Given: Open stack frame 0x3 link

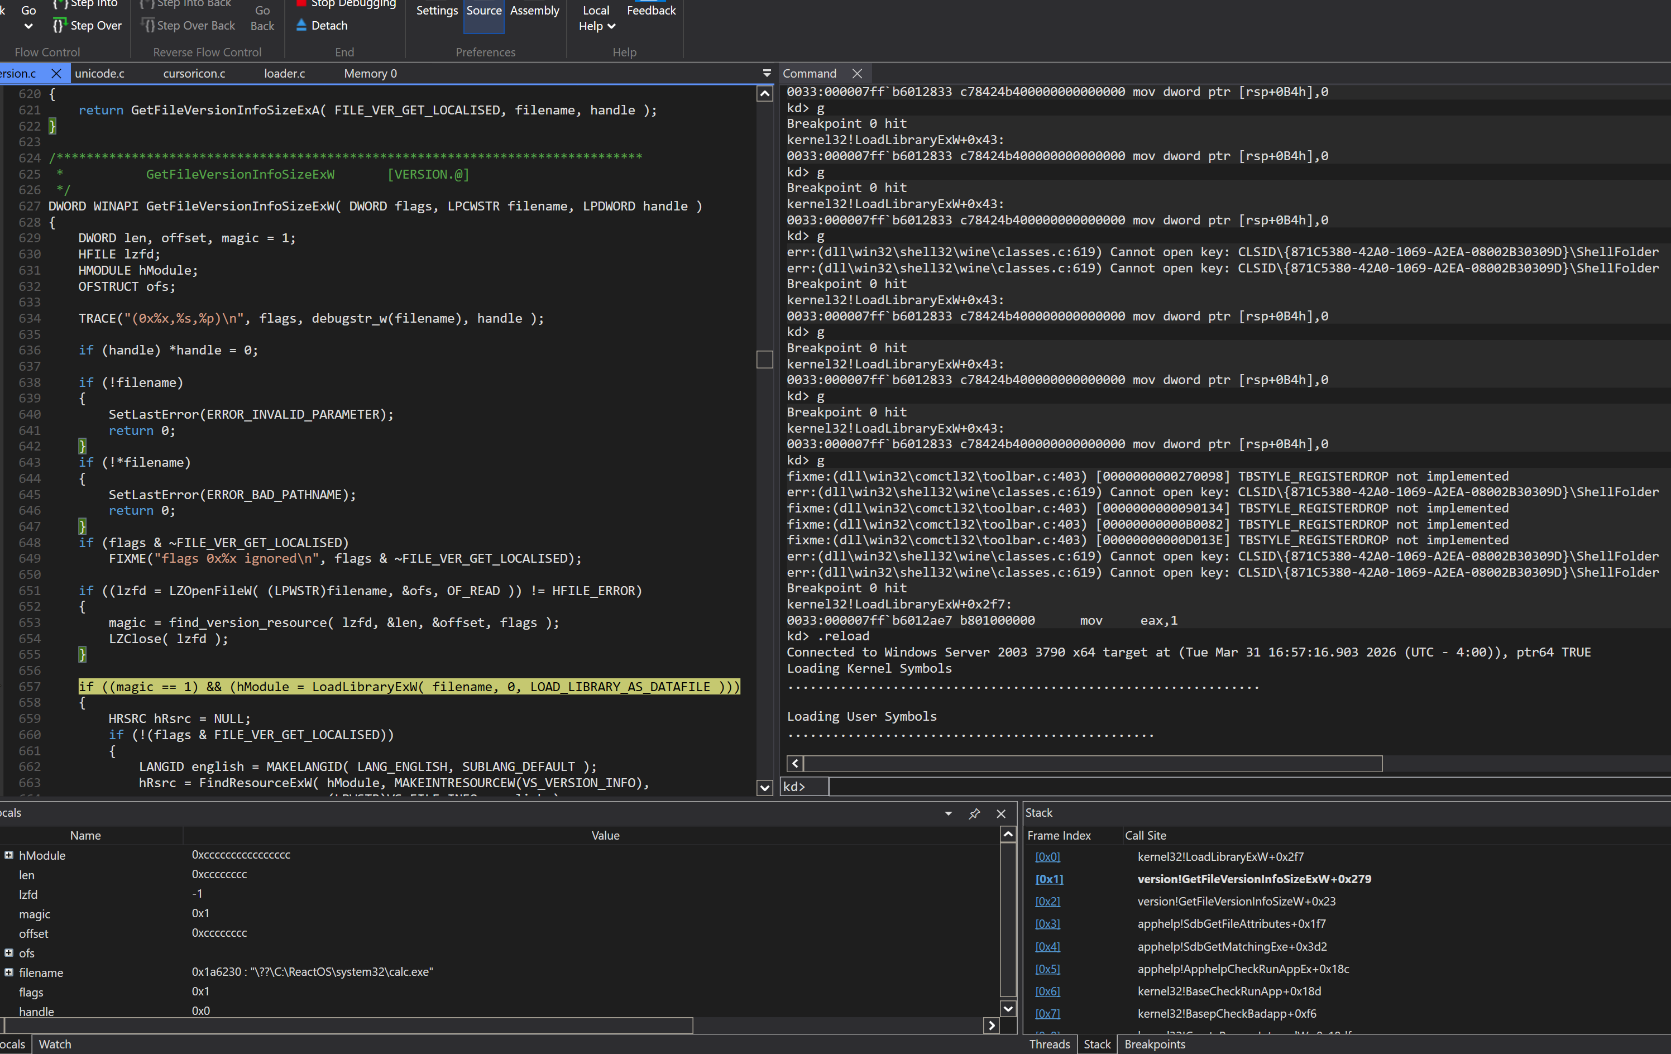Looking at the screenshot, I should point(1048,923).
